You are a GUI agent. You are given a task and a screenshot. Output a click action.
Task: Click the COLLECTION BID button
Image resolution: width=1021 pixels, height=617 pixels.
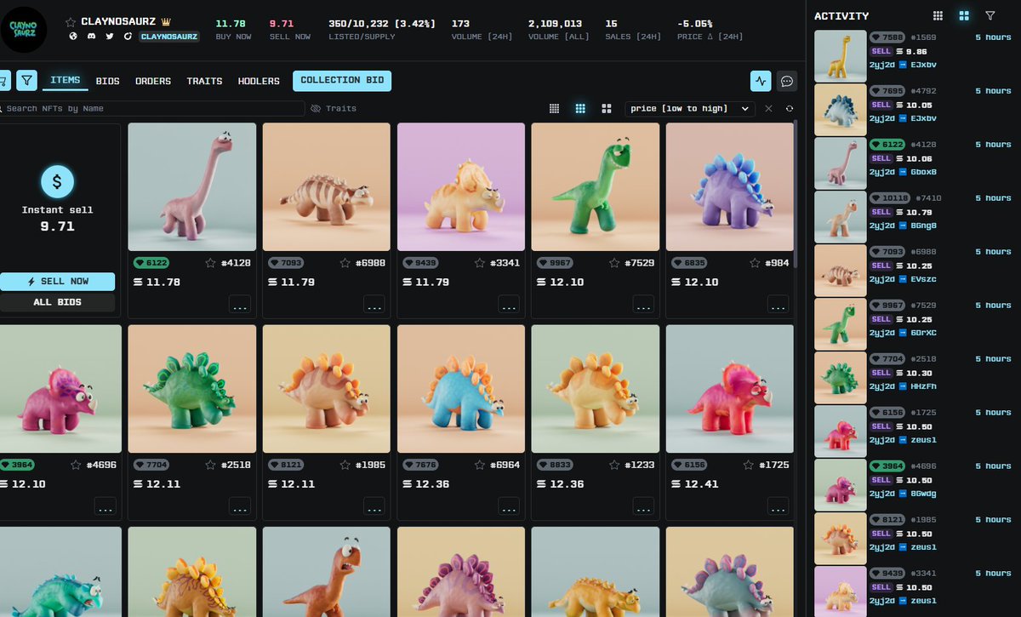[x=342, y=81]
